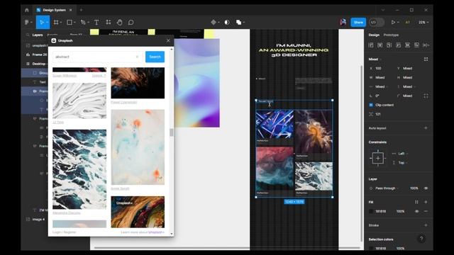Click Align top icon
Viewport: 454px width, 255px height.
pos(399,45)
